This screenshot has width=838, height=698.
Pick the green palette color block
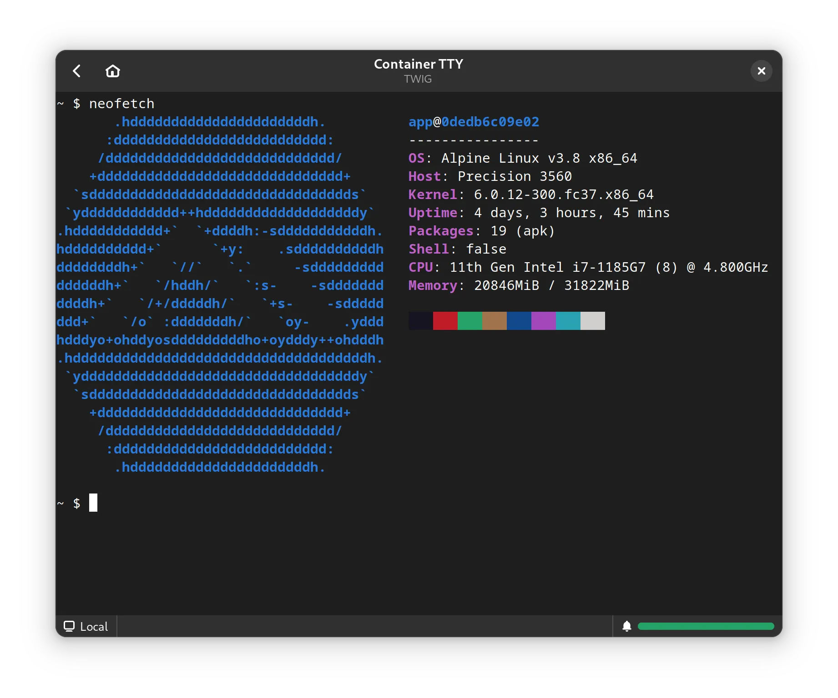[469, 321]
